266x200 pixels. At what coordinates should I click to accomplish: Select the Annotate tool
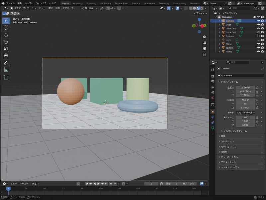point(6,63)
